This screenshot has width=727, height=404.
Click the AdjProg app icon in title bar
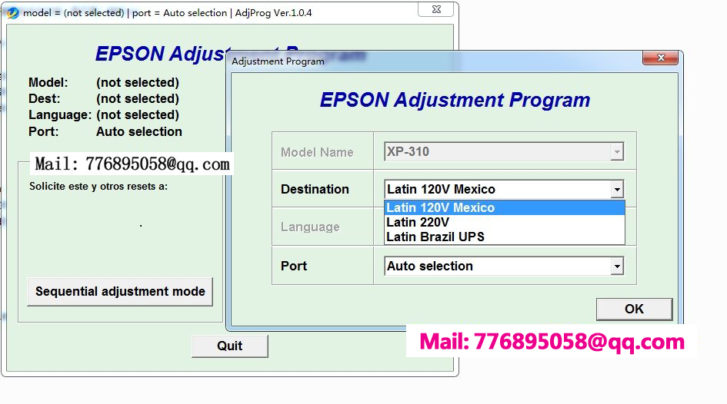tap(12, 13)
